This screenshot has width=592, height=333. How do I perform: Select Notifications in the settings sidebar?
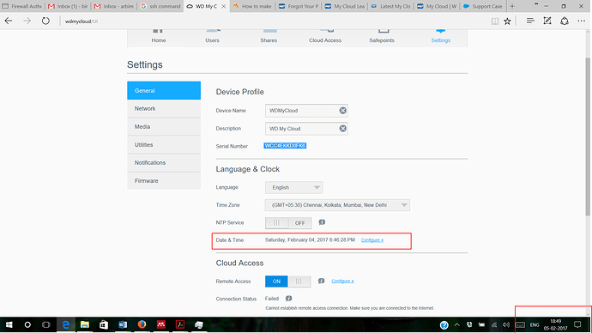[x=164, y=163]
